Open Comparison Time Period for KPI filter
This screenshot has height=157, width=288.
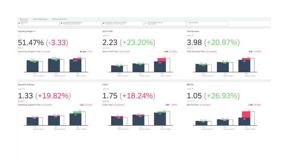(123, 24)
